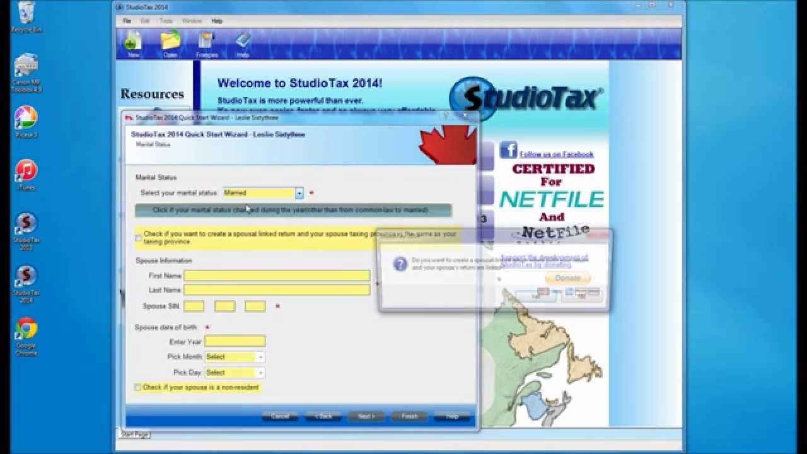Open the StudioTax 2014 desktop shortcut

(x=26, y=284)
